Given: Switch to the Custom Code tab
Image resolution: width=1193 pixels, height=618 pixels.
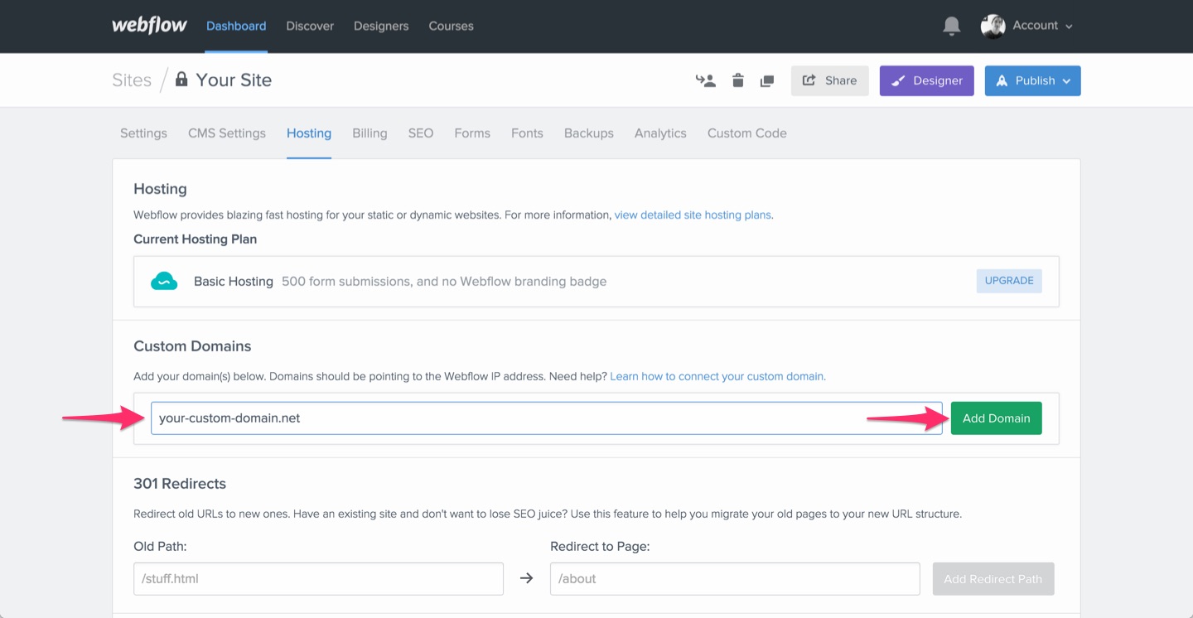Looking at the screenshot, I should (x=747, y=133).
